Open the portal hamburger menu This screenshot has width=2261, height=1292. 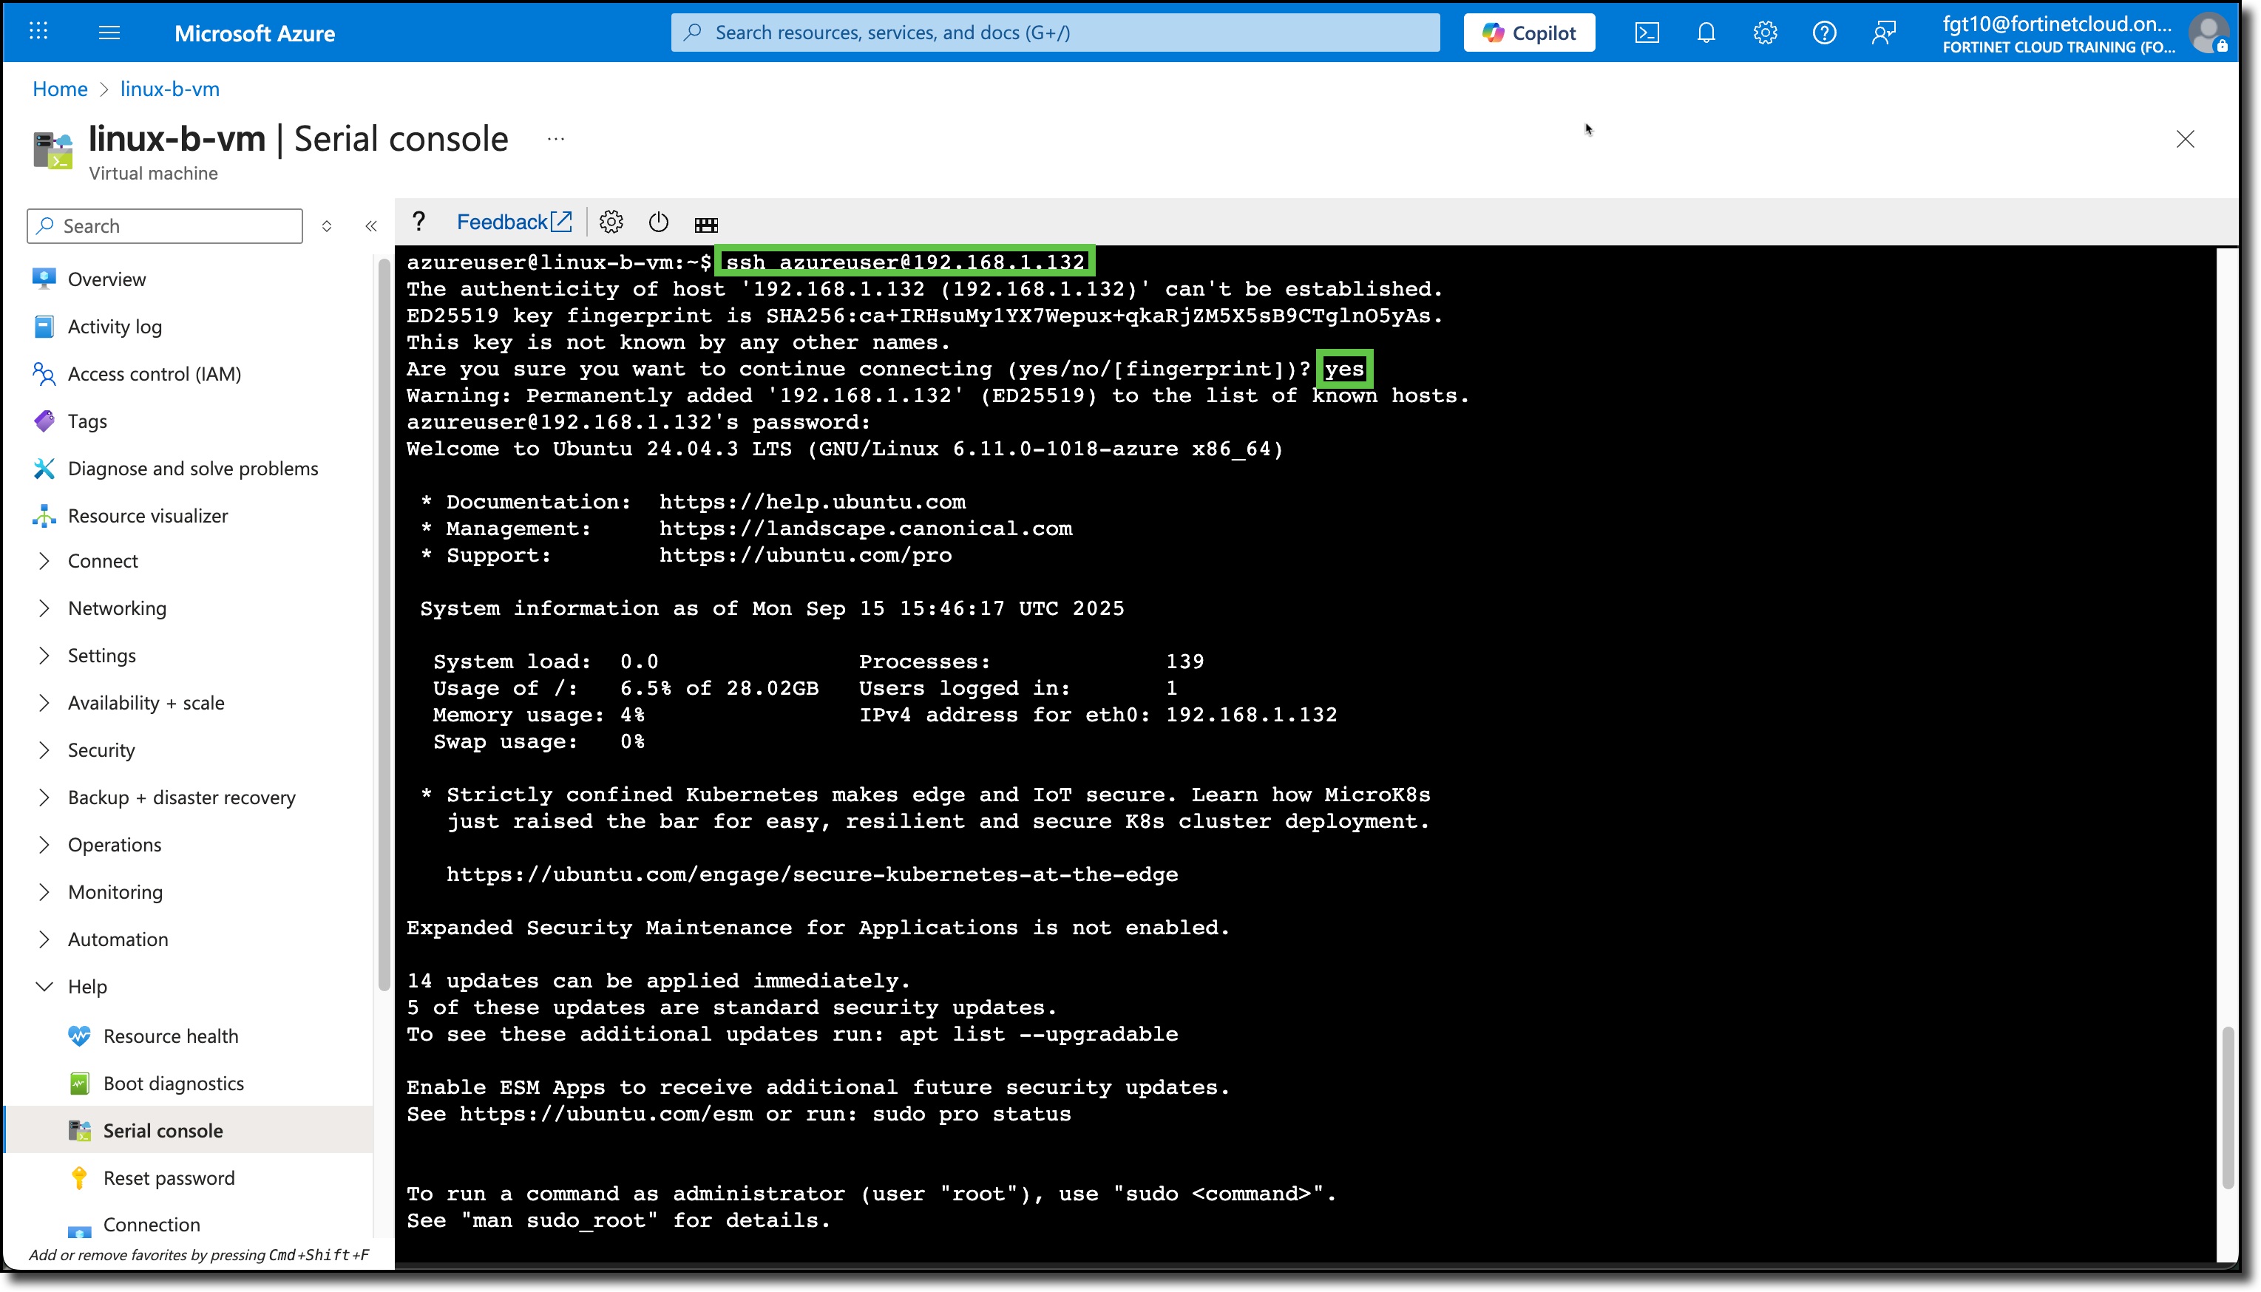[110, 32]
